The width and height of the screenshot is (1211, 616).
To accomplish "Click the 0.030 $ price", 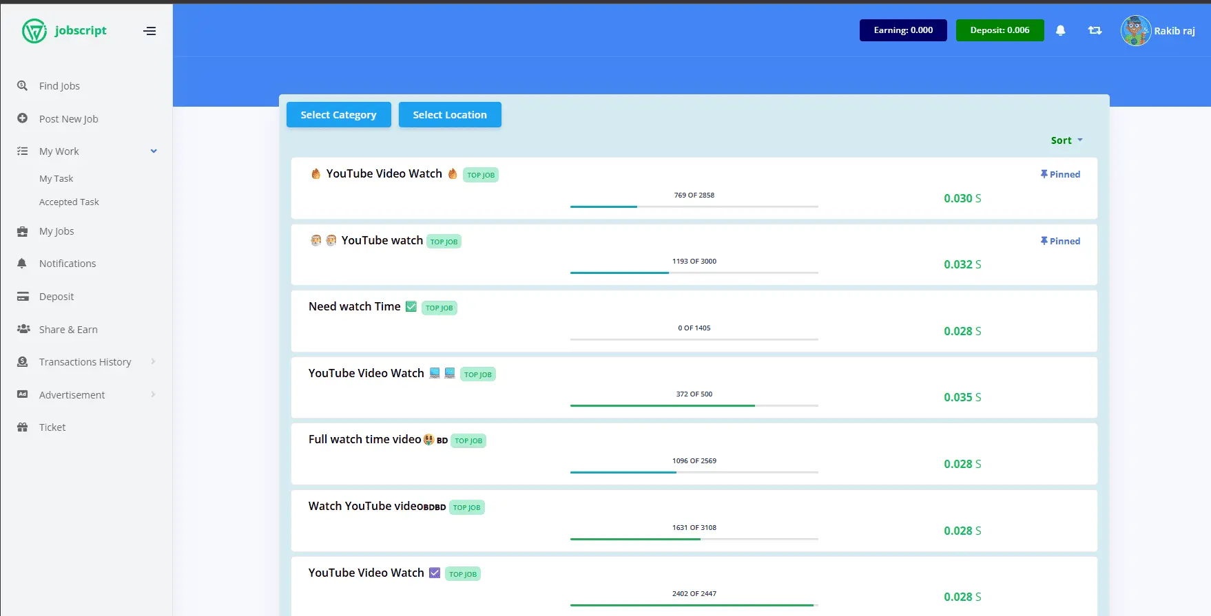I will (962, 198).
